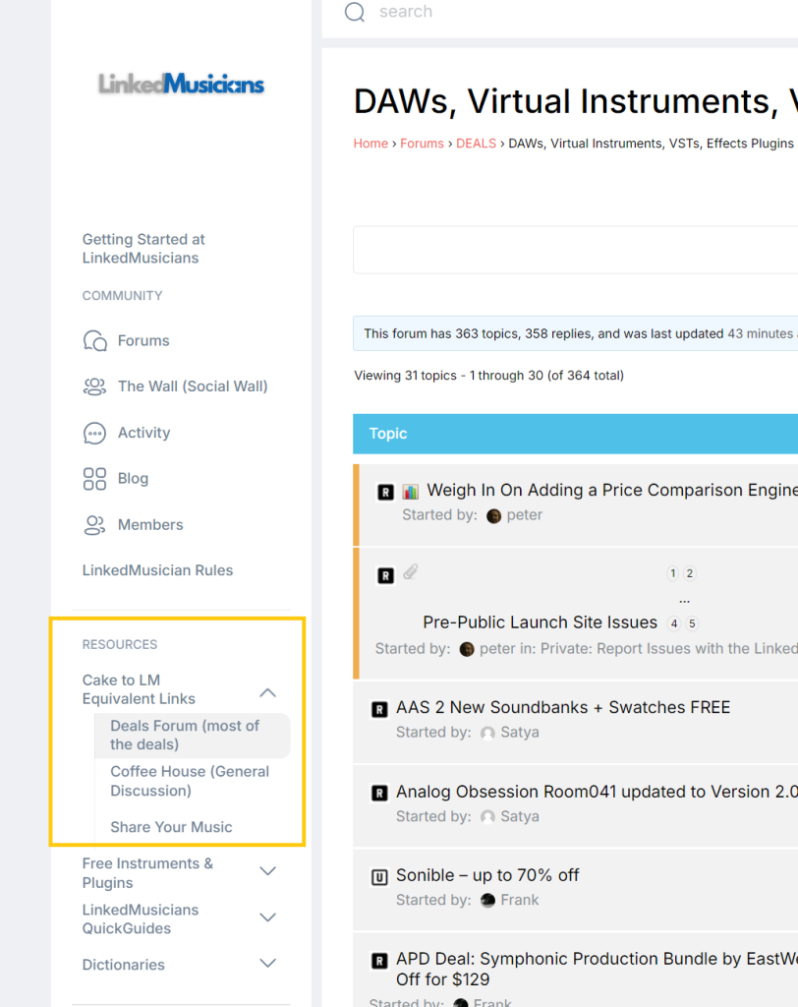Select Deals Forum menu item
The height and width of the screenshot is (1007, 798).
[x=185, y=735]
